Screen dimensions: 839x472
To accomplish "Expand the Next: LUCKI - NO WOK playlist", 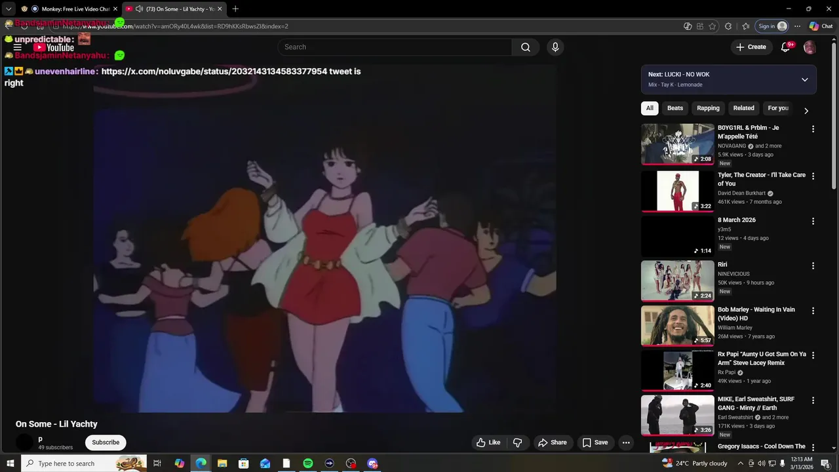I will click(x=805, y=79).
